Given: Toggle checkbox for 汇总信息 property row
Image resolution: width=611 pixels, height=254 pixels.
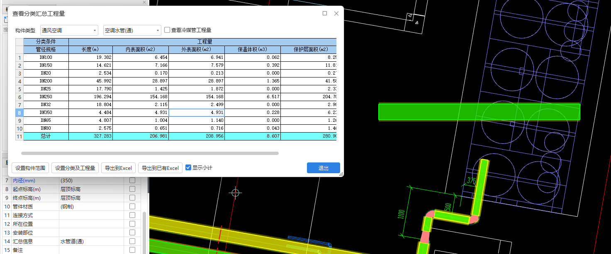Looking at the screenshot, I should click(x=132, y=241).
